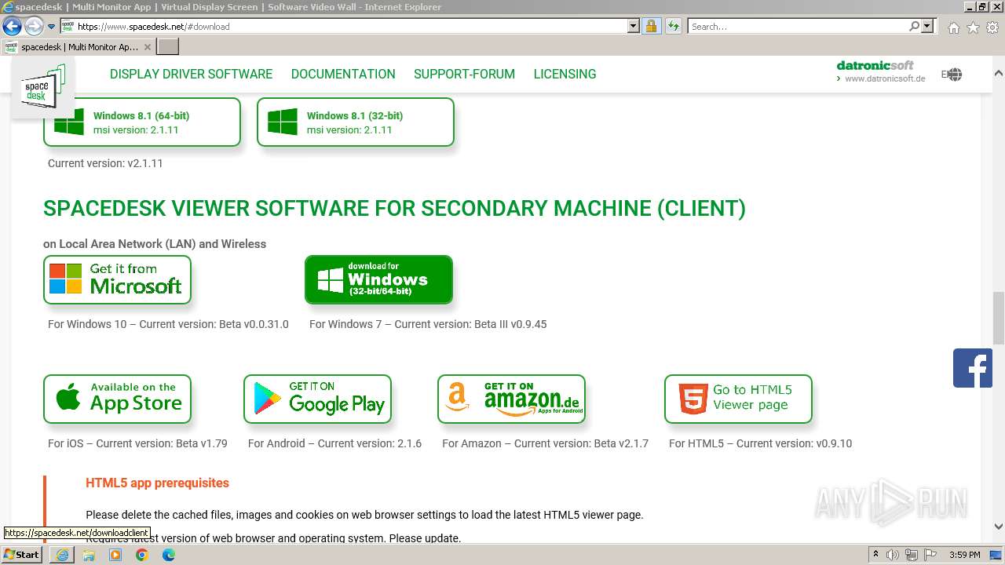Open DOCUMENTATION menu item
Screen dimensions: 1005x565
coord(343,74)
